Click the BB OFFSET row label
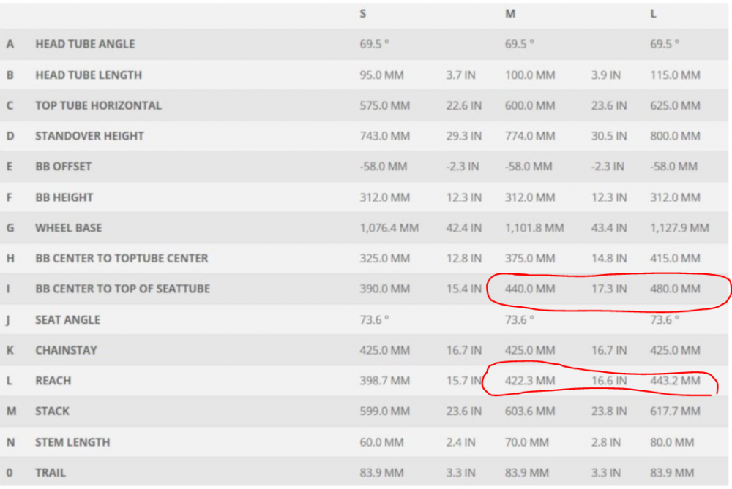Viewport: 732px width, 489px height. [64, 167]
